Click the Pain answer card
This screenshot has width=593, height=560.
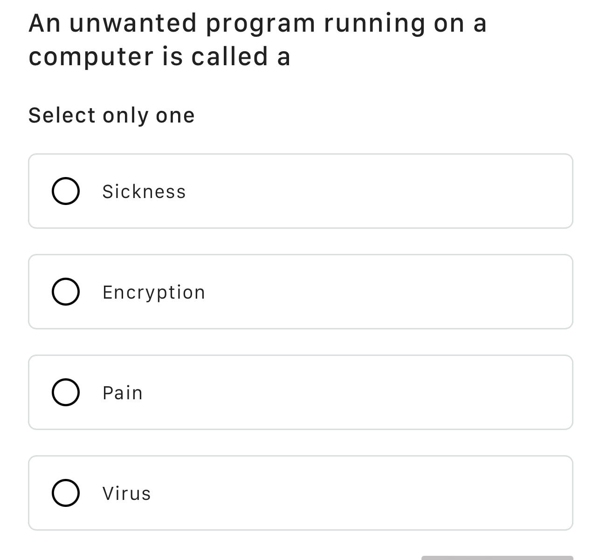pyautogui.click(x=301, y=392)
